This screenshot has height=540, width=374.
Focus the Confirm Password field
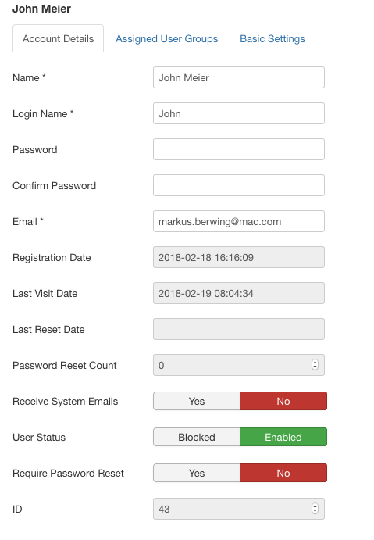pos(239,185)
